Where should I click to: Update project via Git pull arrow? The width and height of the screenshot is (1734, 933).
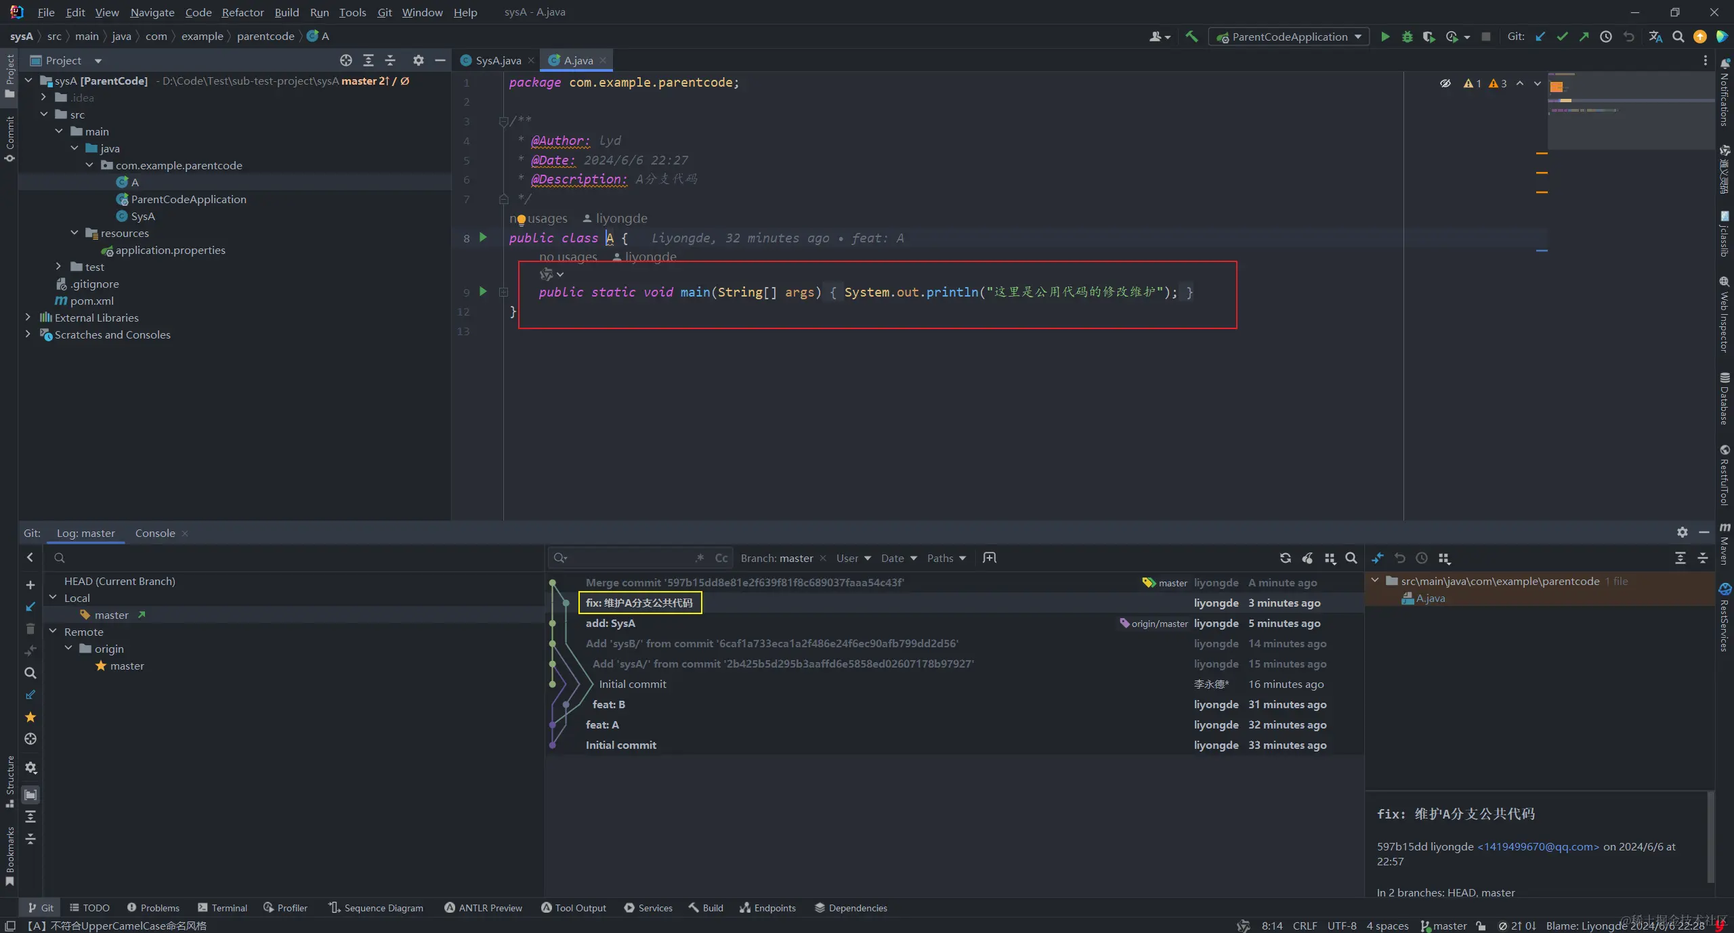coord(1540,37)
